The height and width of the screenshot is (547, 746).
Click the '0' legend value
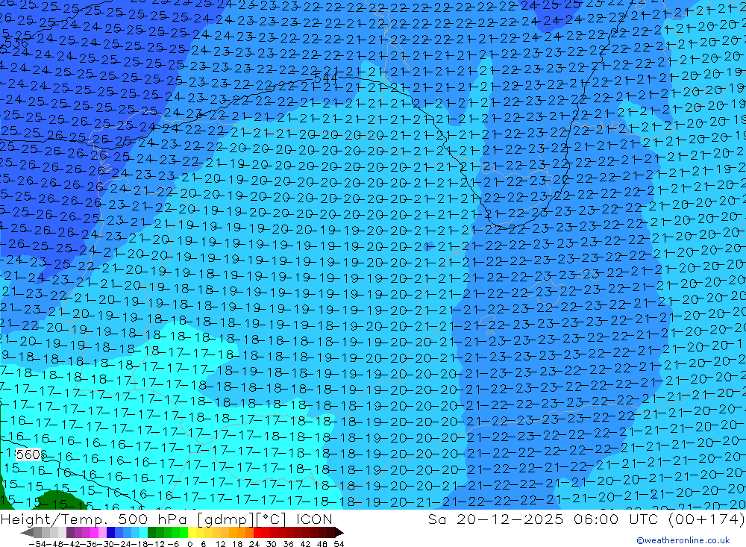190,543
